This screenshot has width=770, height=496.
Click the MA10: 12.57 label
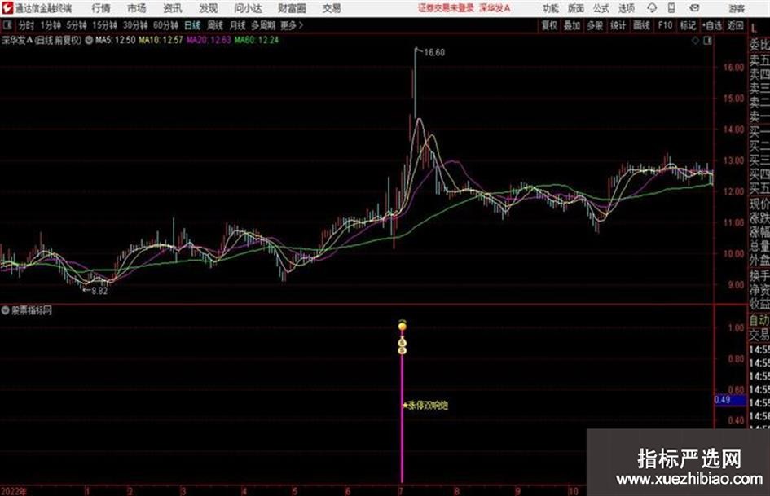pos(161,40)
